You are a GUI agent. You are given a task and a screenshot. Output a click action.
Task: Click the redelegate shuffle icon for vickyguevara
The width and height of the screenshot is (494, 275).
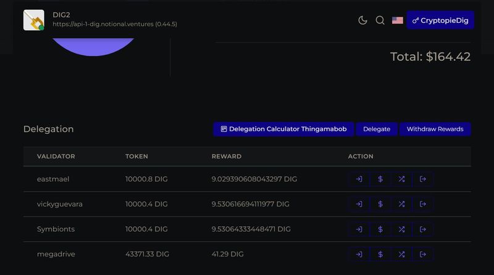401,204
